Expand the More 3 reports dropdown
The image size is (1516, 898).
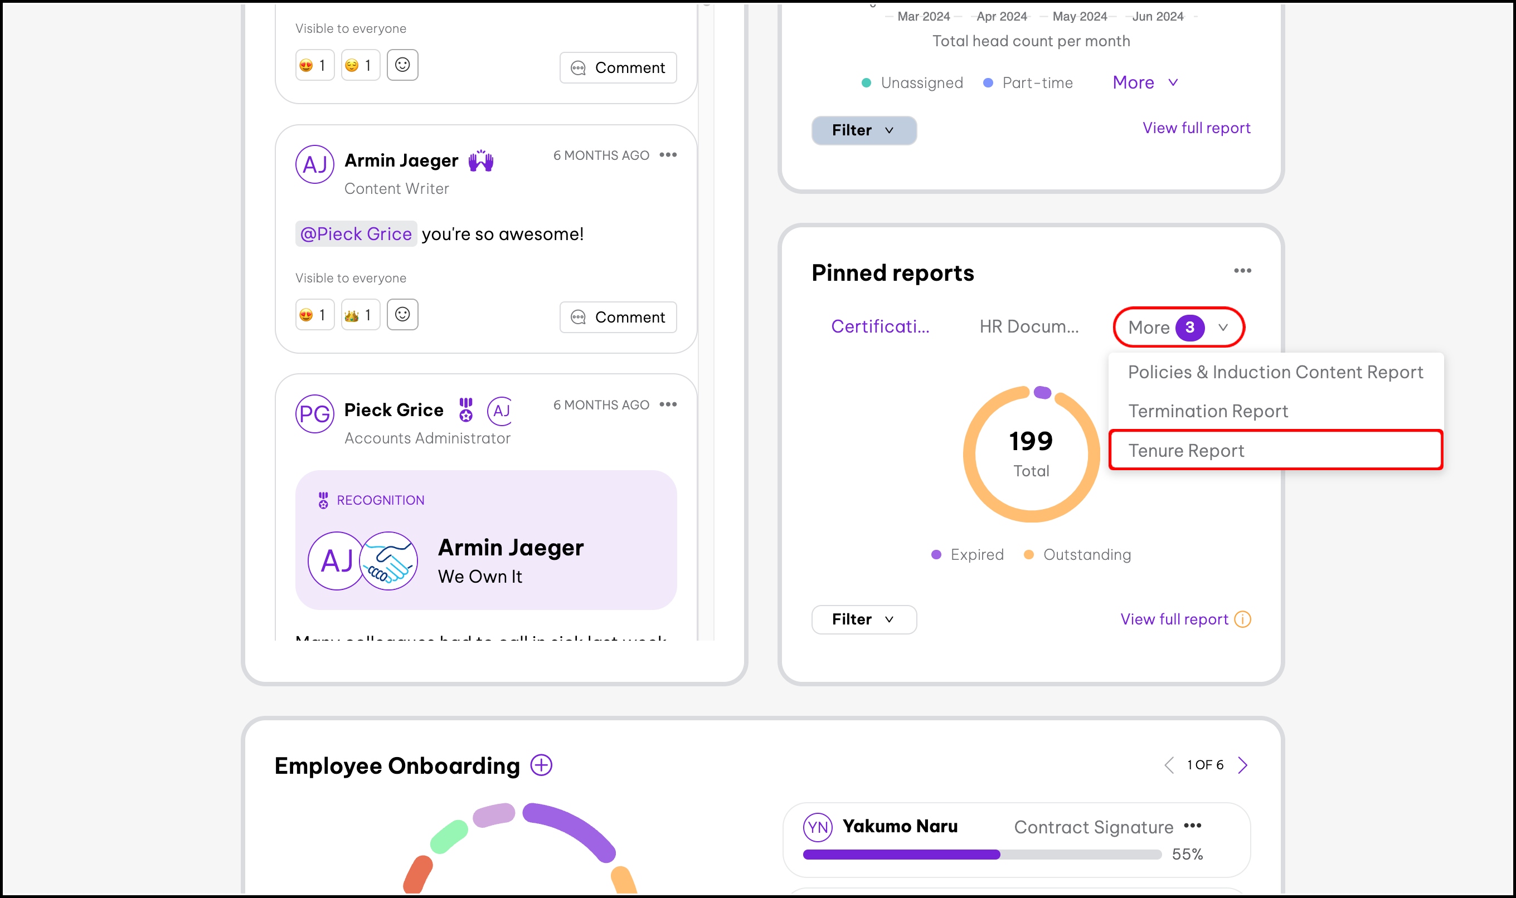[1178, 328]
